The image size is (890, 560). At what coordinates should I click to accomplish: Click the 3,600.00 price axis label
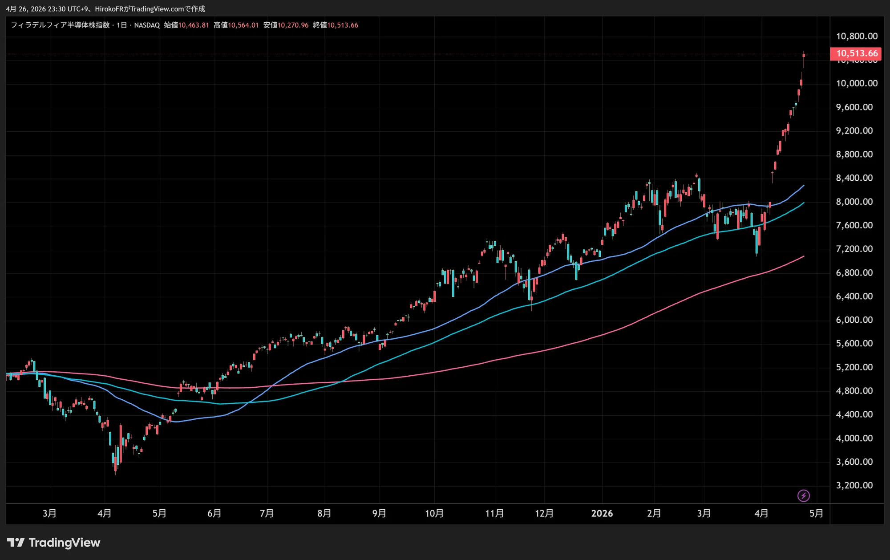[854, 462]
